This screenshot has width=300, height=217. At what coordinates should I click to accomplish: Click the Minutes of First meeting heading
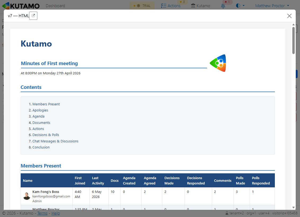point(49,63)
